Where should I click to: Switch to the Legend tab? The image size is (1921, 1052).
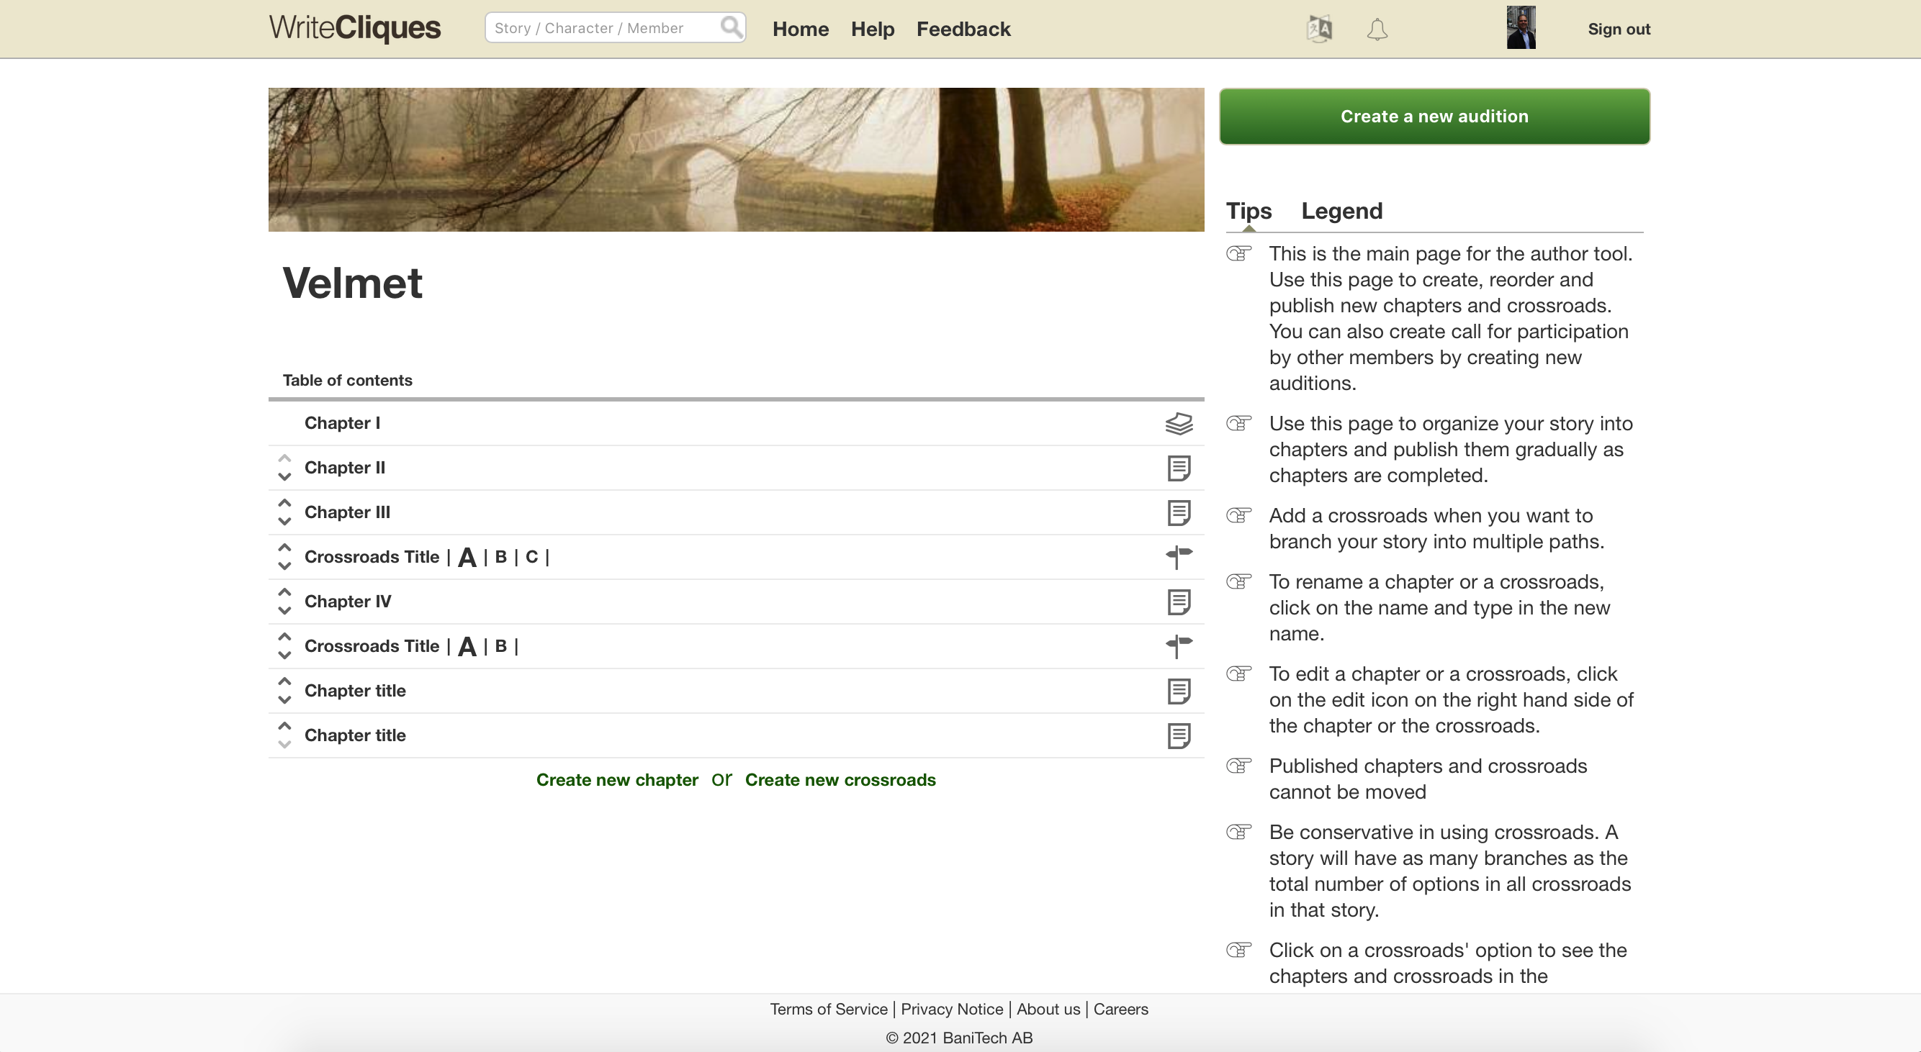(1341, 211)
